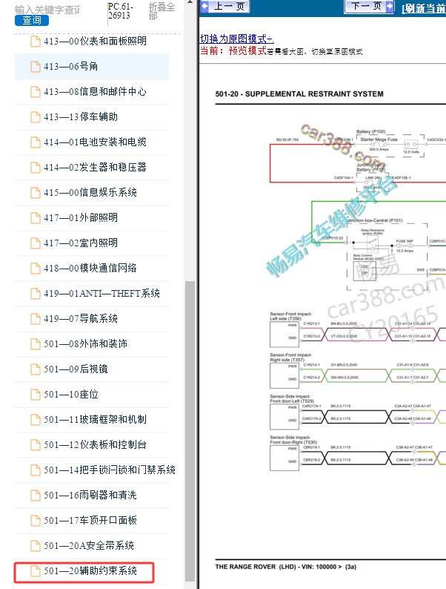446x589 pixels.
Task: Go to previous page with 上一页
Action: click(x=225, y=7)
